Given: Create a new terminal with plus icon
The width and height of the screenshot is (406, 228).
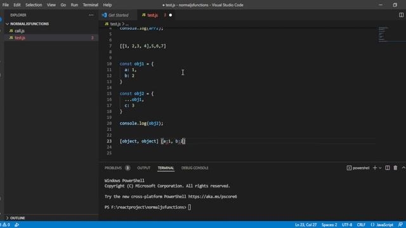Looking at the screenshot, I should (x=375, y=168).
